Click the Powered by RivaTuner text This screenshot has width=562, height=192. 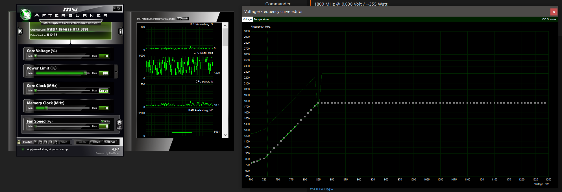pos(108,153)
